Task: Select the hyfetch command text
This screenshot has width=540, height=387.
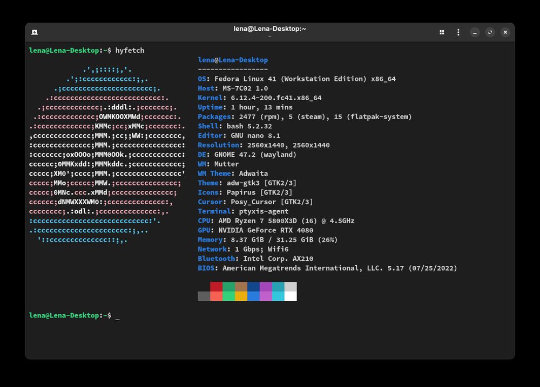Action: point(129,50)
